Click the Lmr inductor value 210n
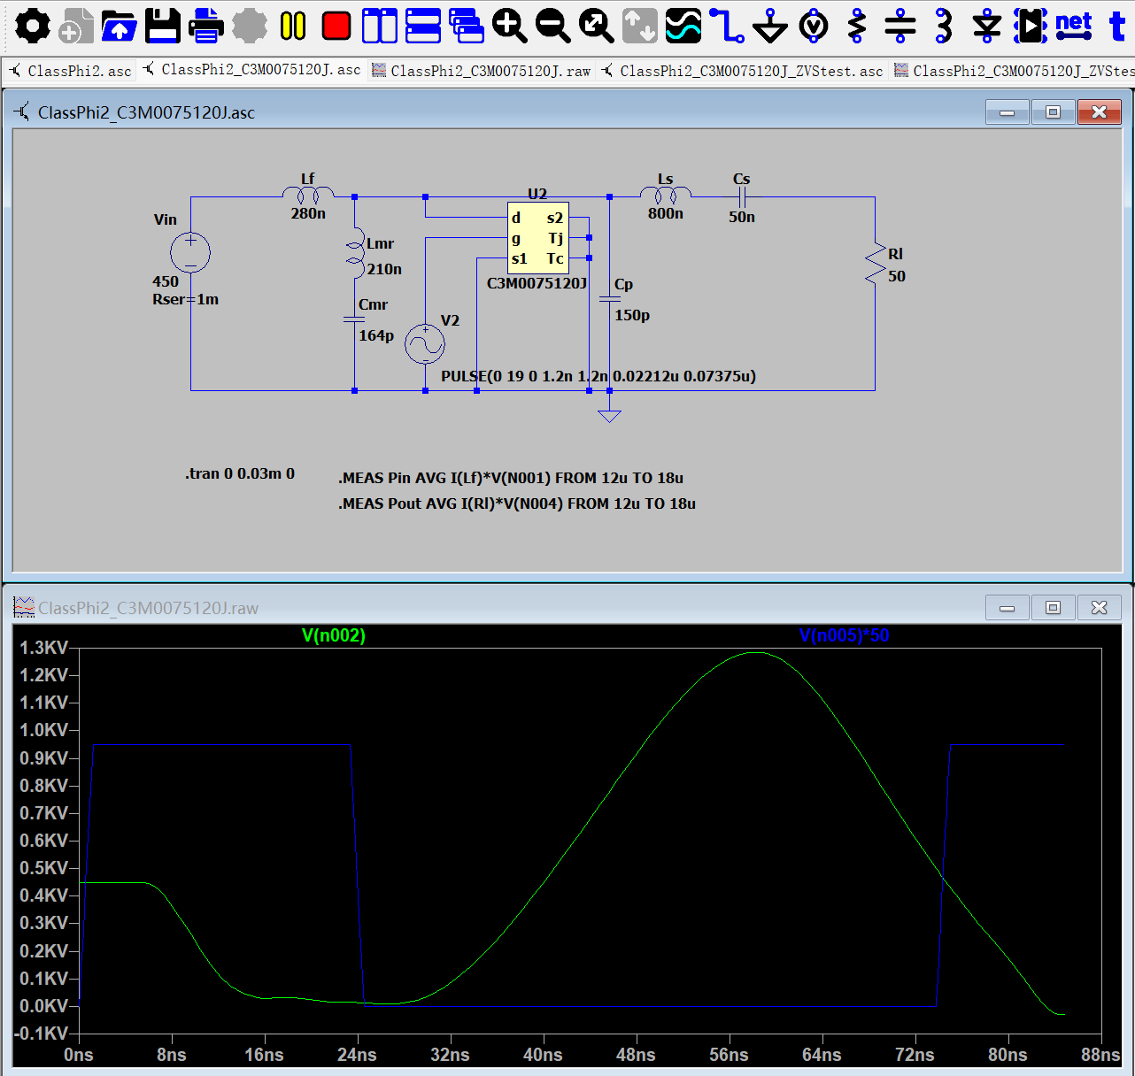The height and width of the screenshot is (1076, 1135). [384, 269]
